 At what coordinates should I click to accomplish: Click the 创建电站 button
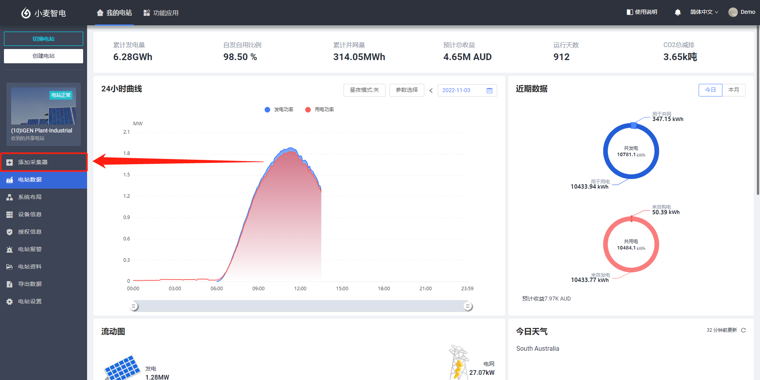[x=44, y=56]
